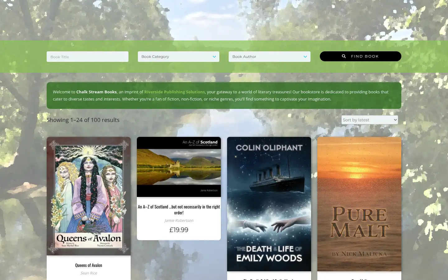This screenshot has height=280, width=448.
Task: Open the Pure Malt book cover
Action: [x=359, y=204]
